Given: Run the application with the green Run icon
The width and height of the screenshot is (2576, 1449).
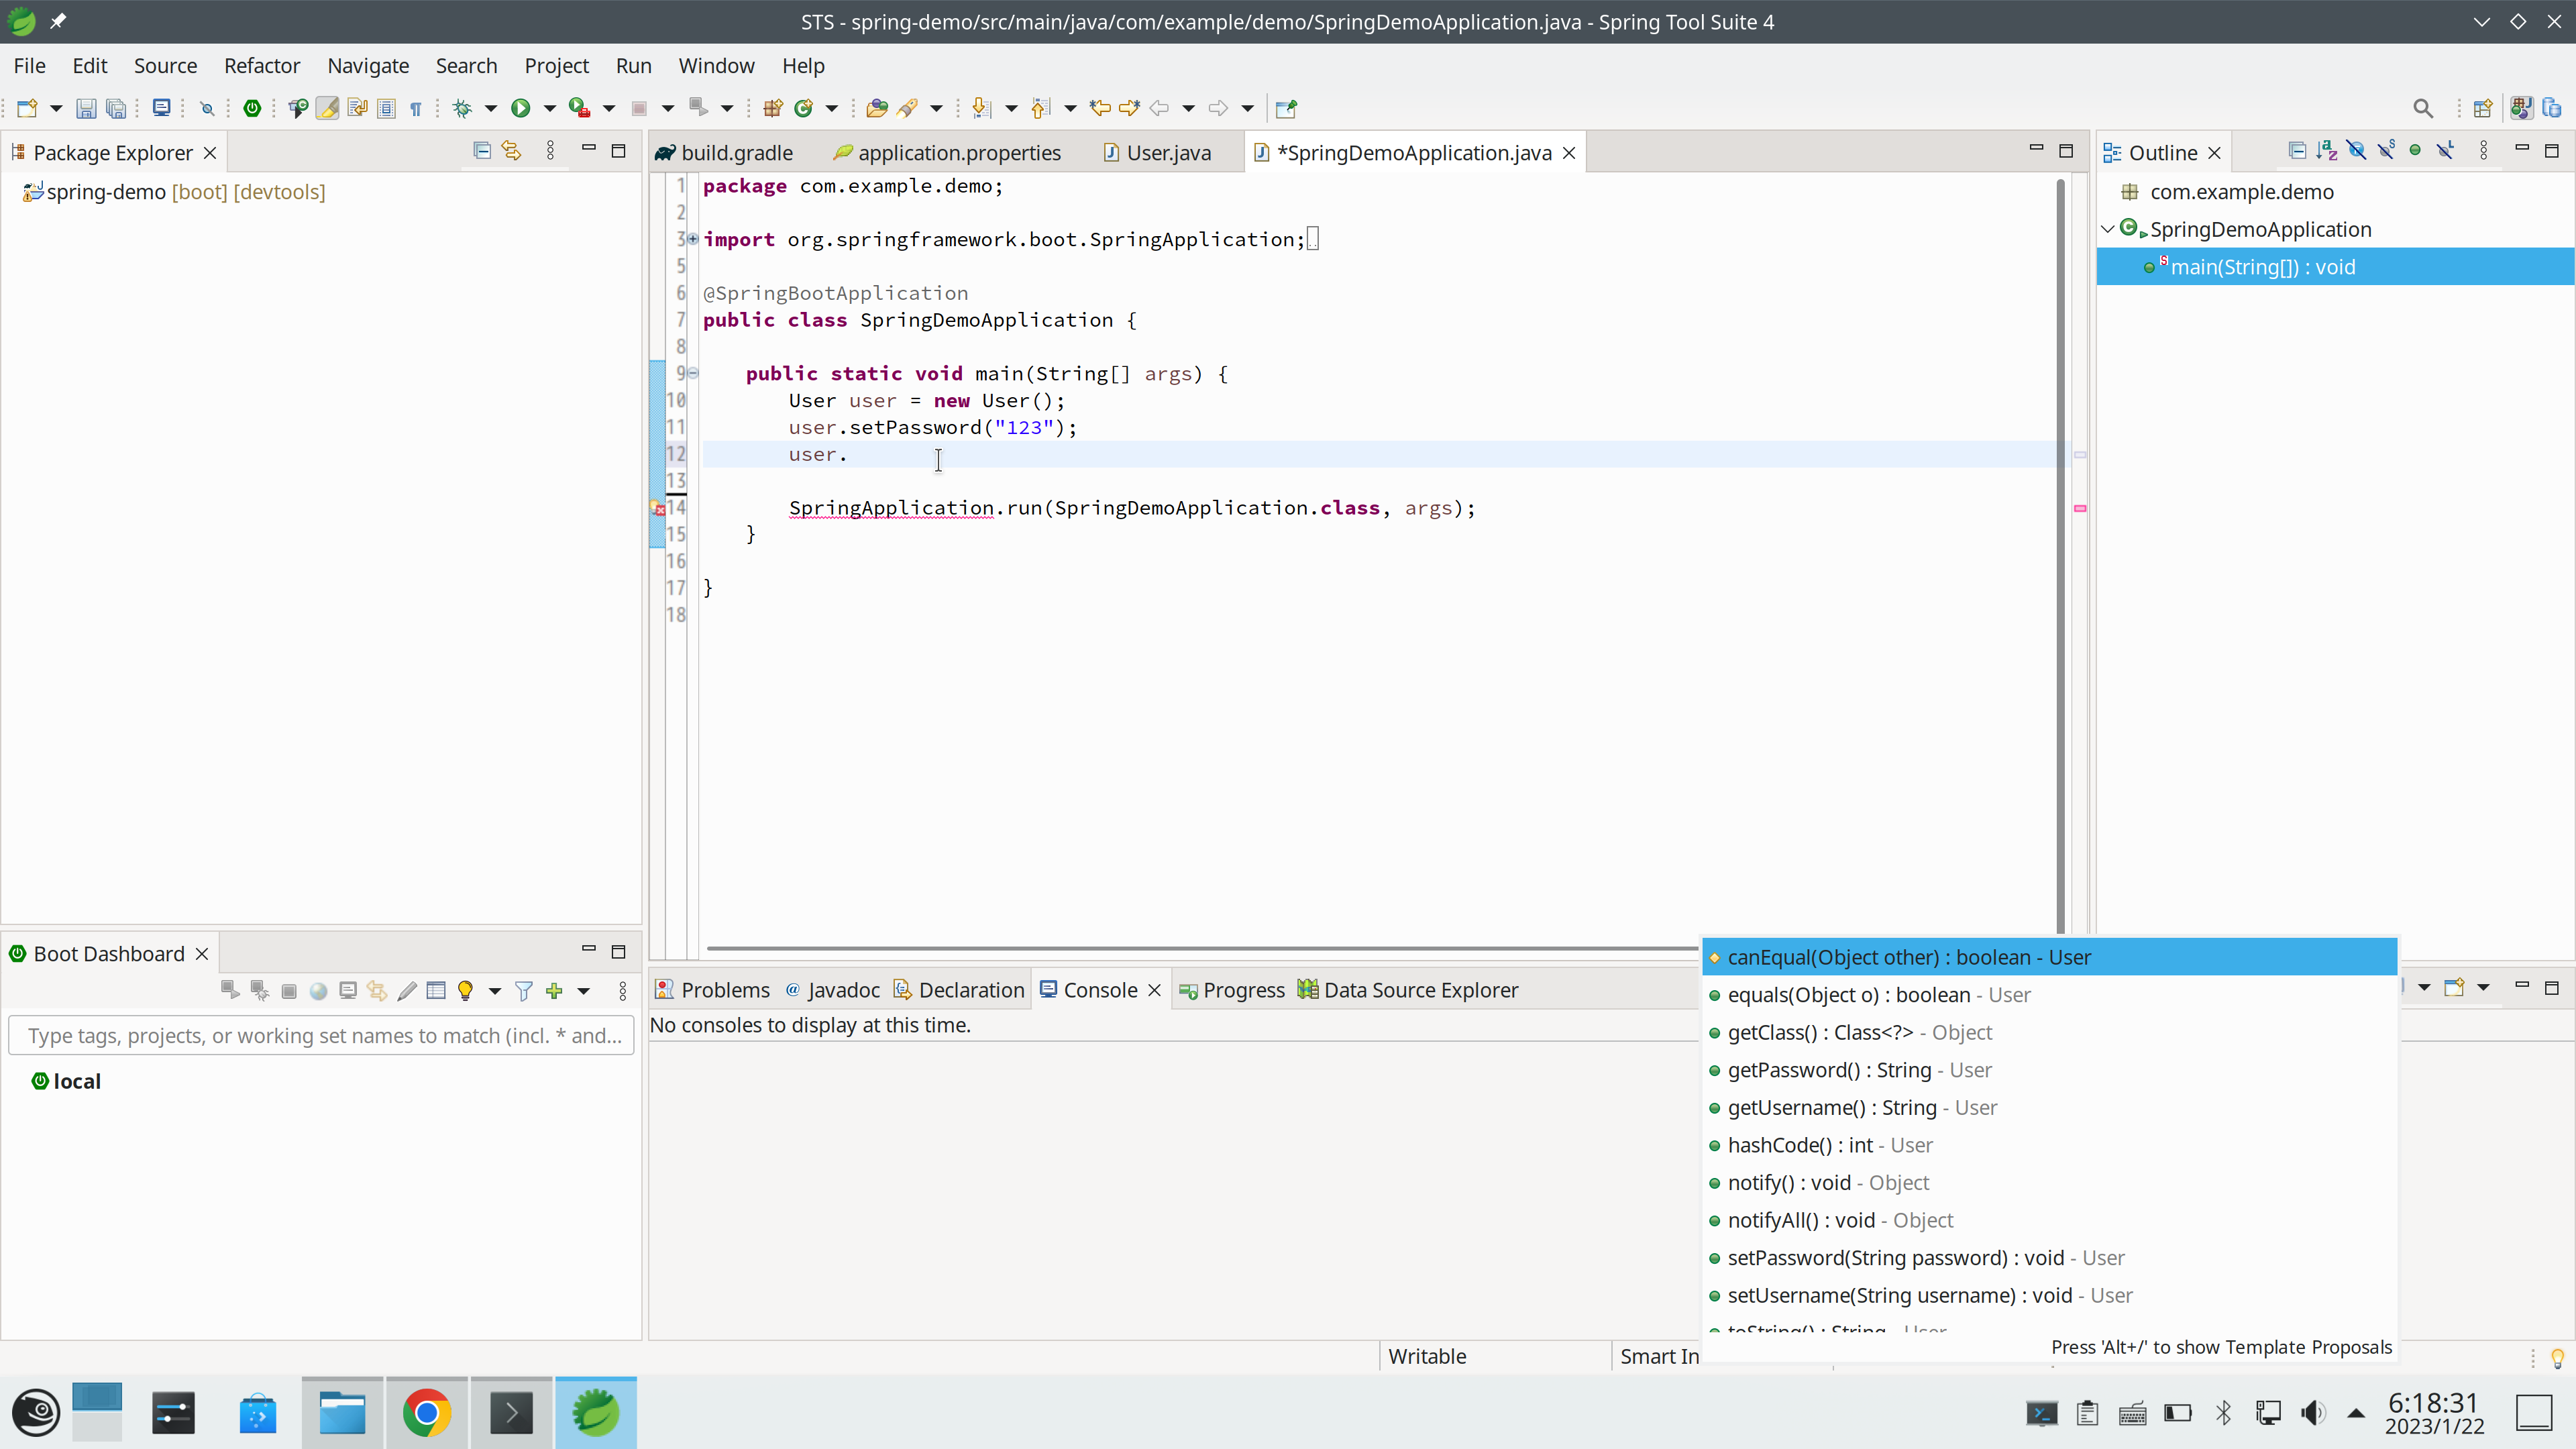Looking at the screenshot, I should point(521,108).
